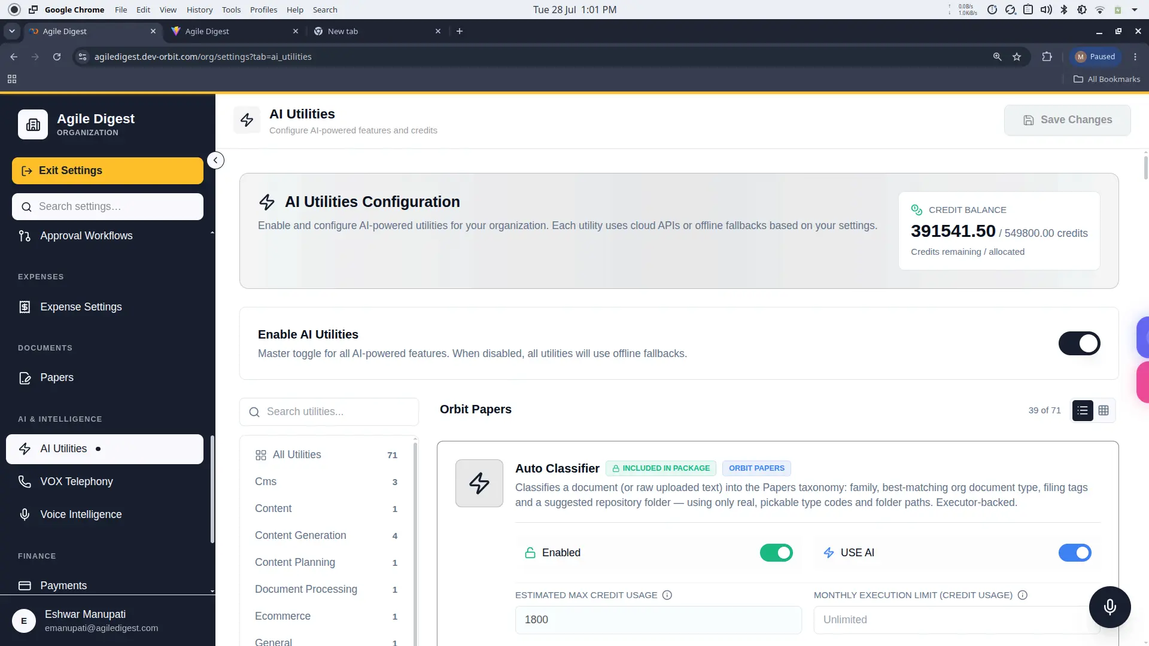Screen dimensions: 1149x646
Task: Click the credit balance coins icon
Action: pos(916,210)
